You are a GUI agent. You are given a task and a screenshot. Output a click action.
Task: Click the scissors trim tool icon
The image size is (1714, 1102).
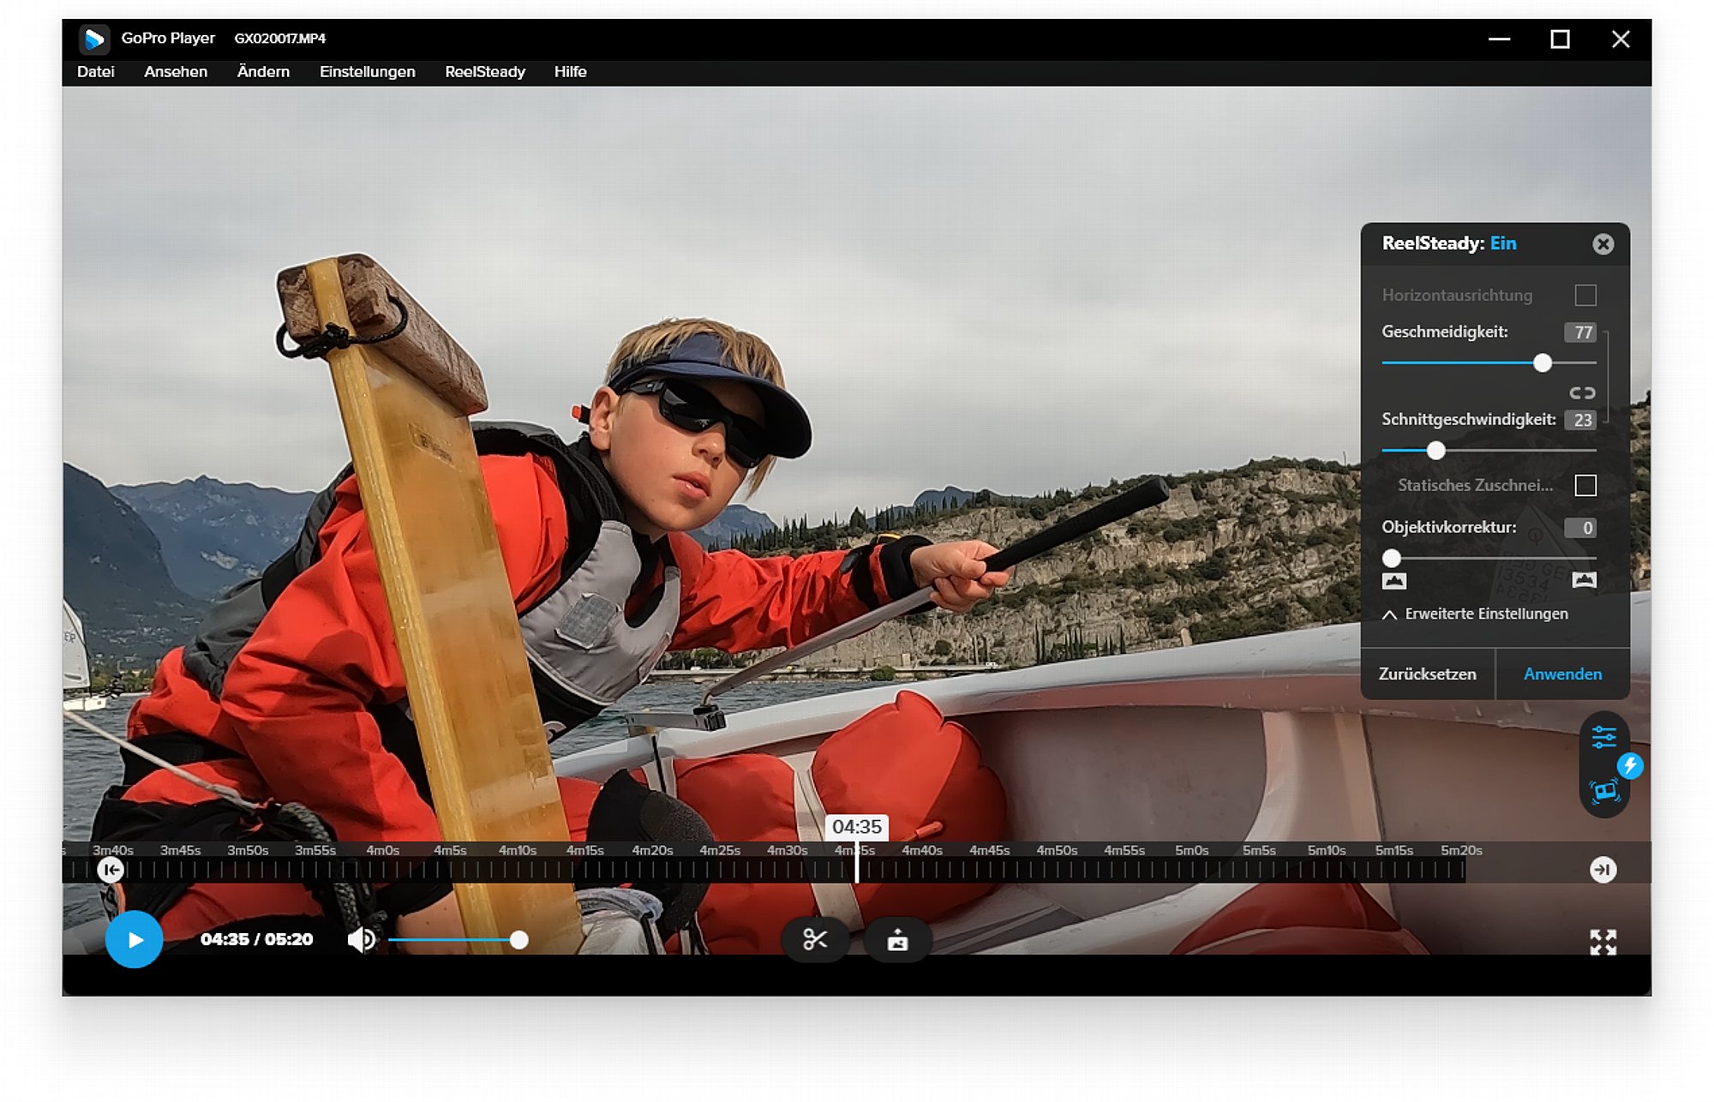[x=815, y=940]
